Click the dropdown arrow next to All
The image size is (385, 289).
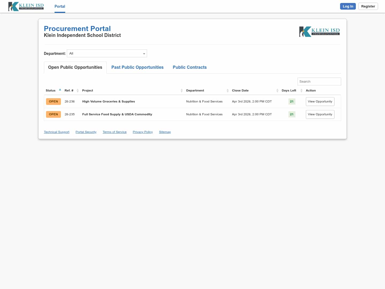(144, 54)
